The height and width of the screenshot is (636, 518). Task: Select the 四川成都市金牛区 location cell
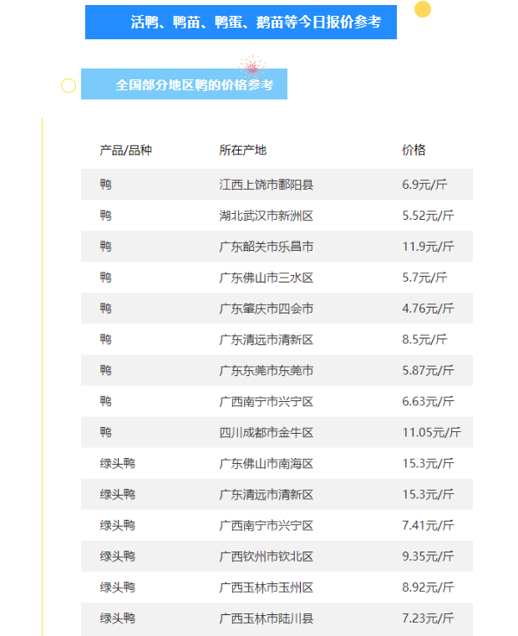(x=266, y=432)
